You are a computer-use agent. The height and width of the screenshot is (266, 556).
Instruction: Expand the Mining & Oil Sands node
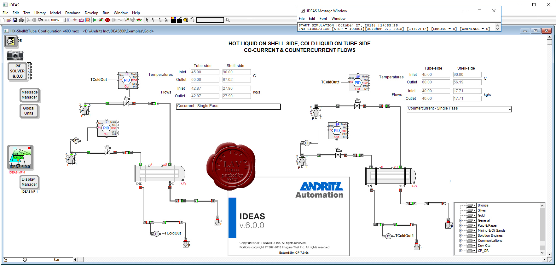[x=460, y=230]
